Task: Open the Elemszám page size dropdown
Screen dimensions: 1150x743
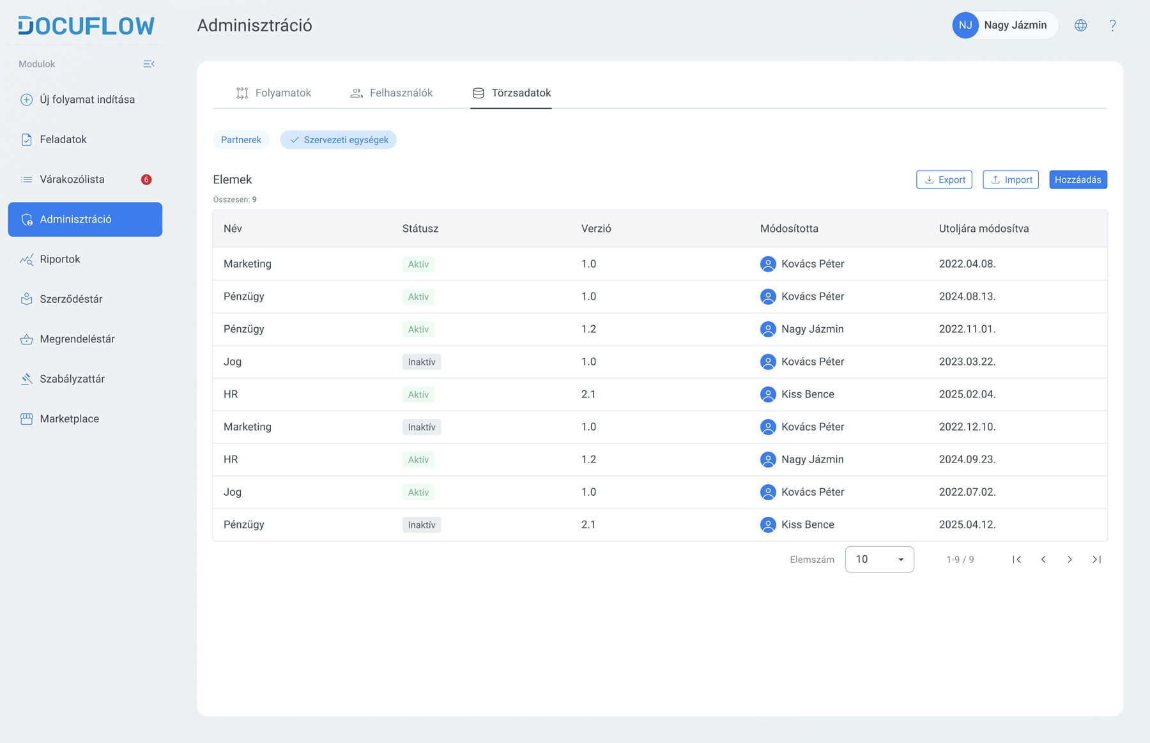Action: pos(879,560)
